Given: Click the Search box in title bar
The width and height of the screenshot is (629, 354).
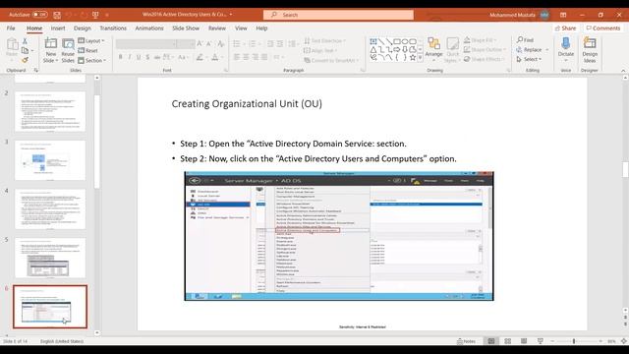Looking at the screenshot, I should point(338,15).
